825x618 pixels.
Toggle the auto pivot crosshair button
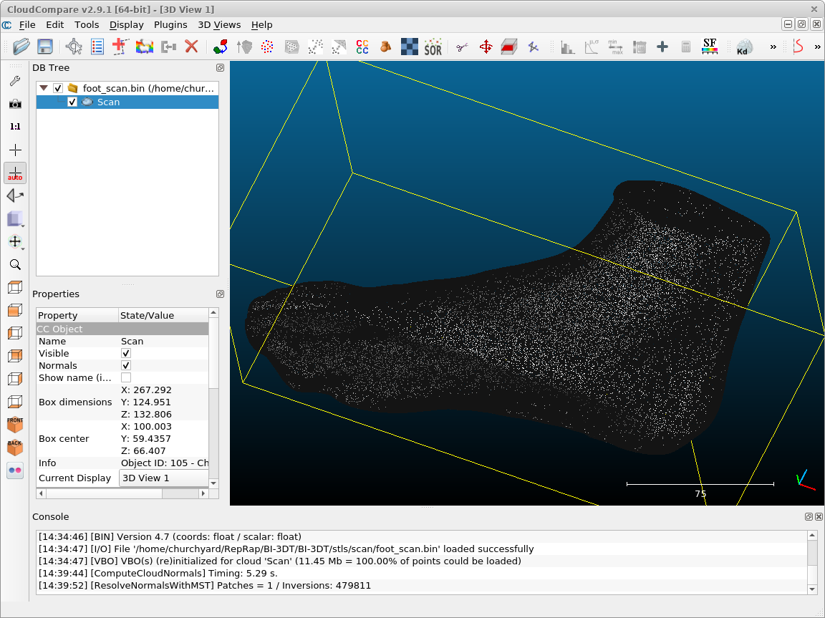click(15, 173)
